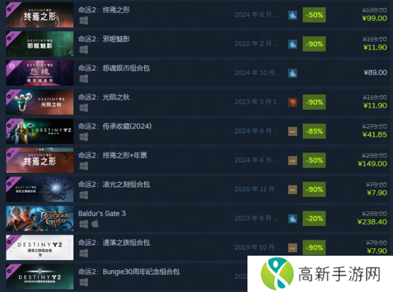Screen dimensions: 393x292
Task: Click ¥89.00 price of 怨魂银币组合包
Action: [x=376, y=73]
